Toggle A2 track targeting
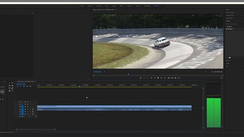The width and height of the screenshot is (244, 137). (x=22, y=112)
